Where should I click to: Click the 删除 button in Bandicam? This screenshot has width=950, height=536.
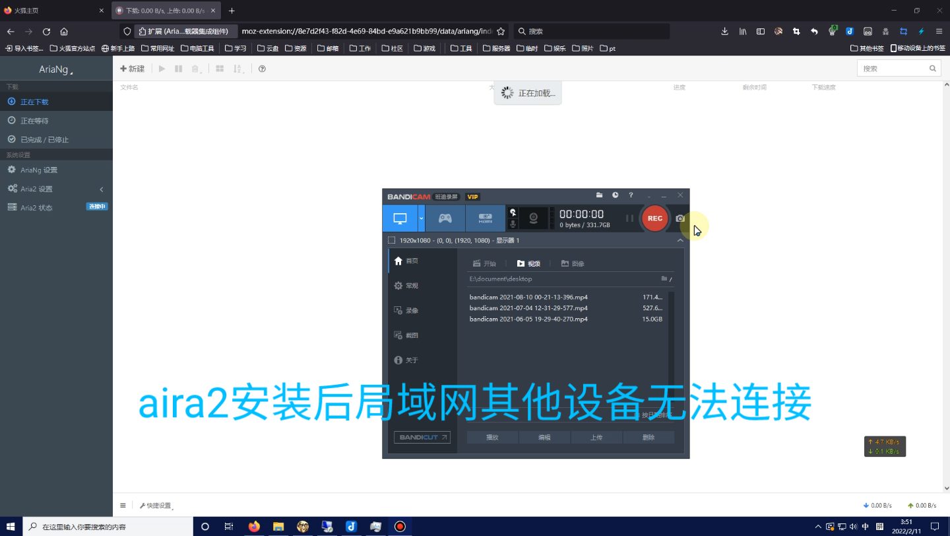point(649,437)
